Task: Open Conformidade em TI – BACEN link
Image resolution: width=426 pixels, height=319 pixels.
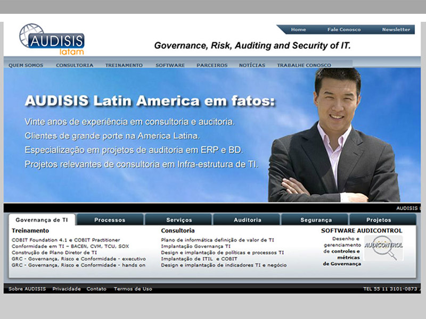Action: point(70,246)
